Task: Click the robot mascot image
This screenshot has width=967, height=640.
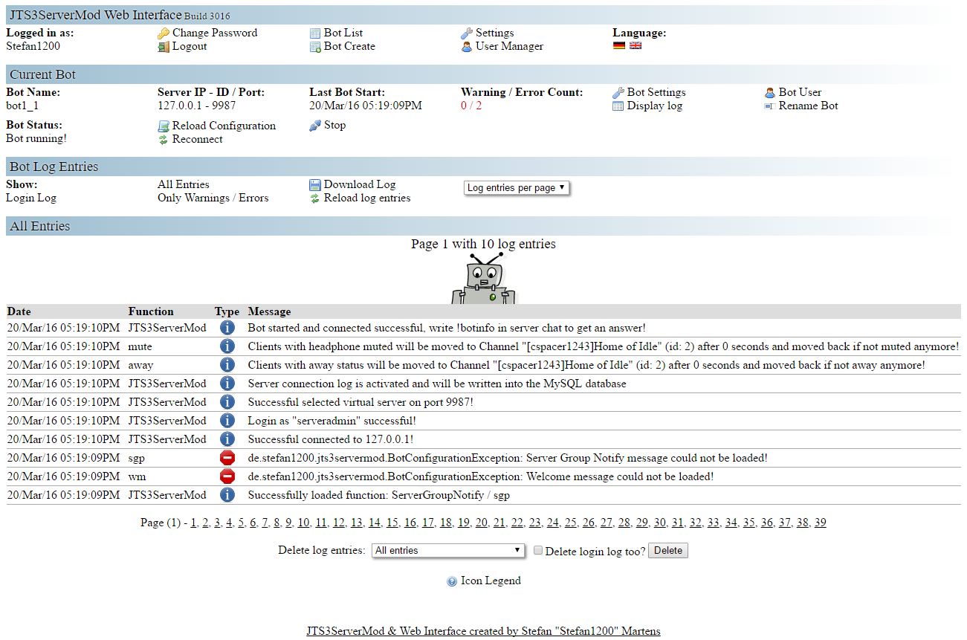Action: tap(483, 279)
